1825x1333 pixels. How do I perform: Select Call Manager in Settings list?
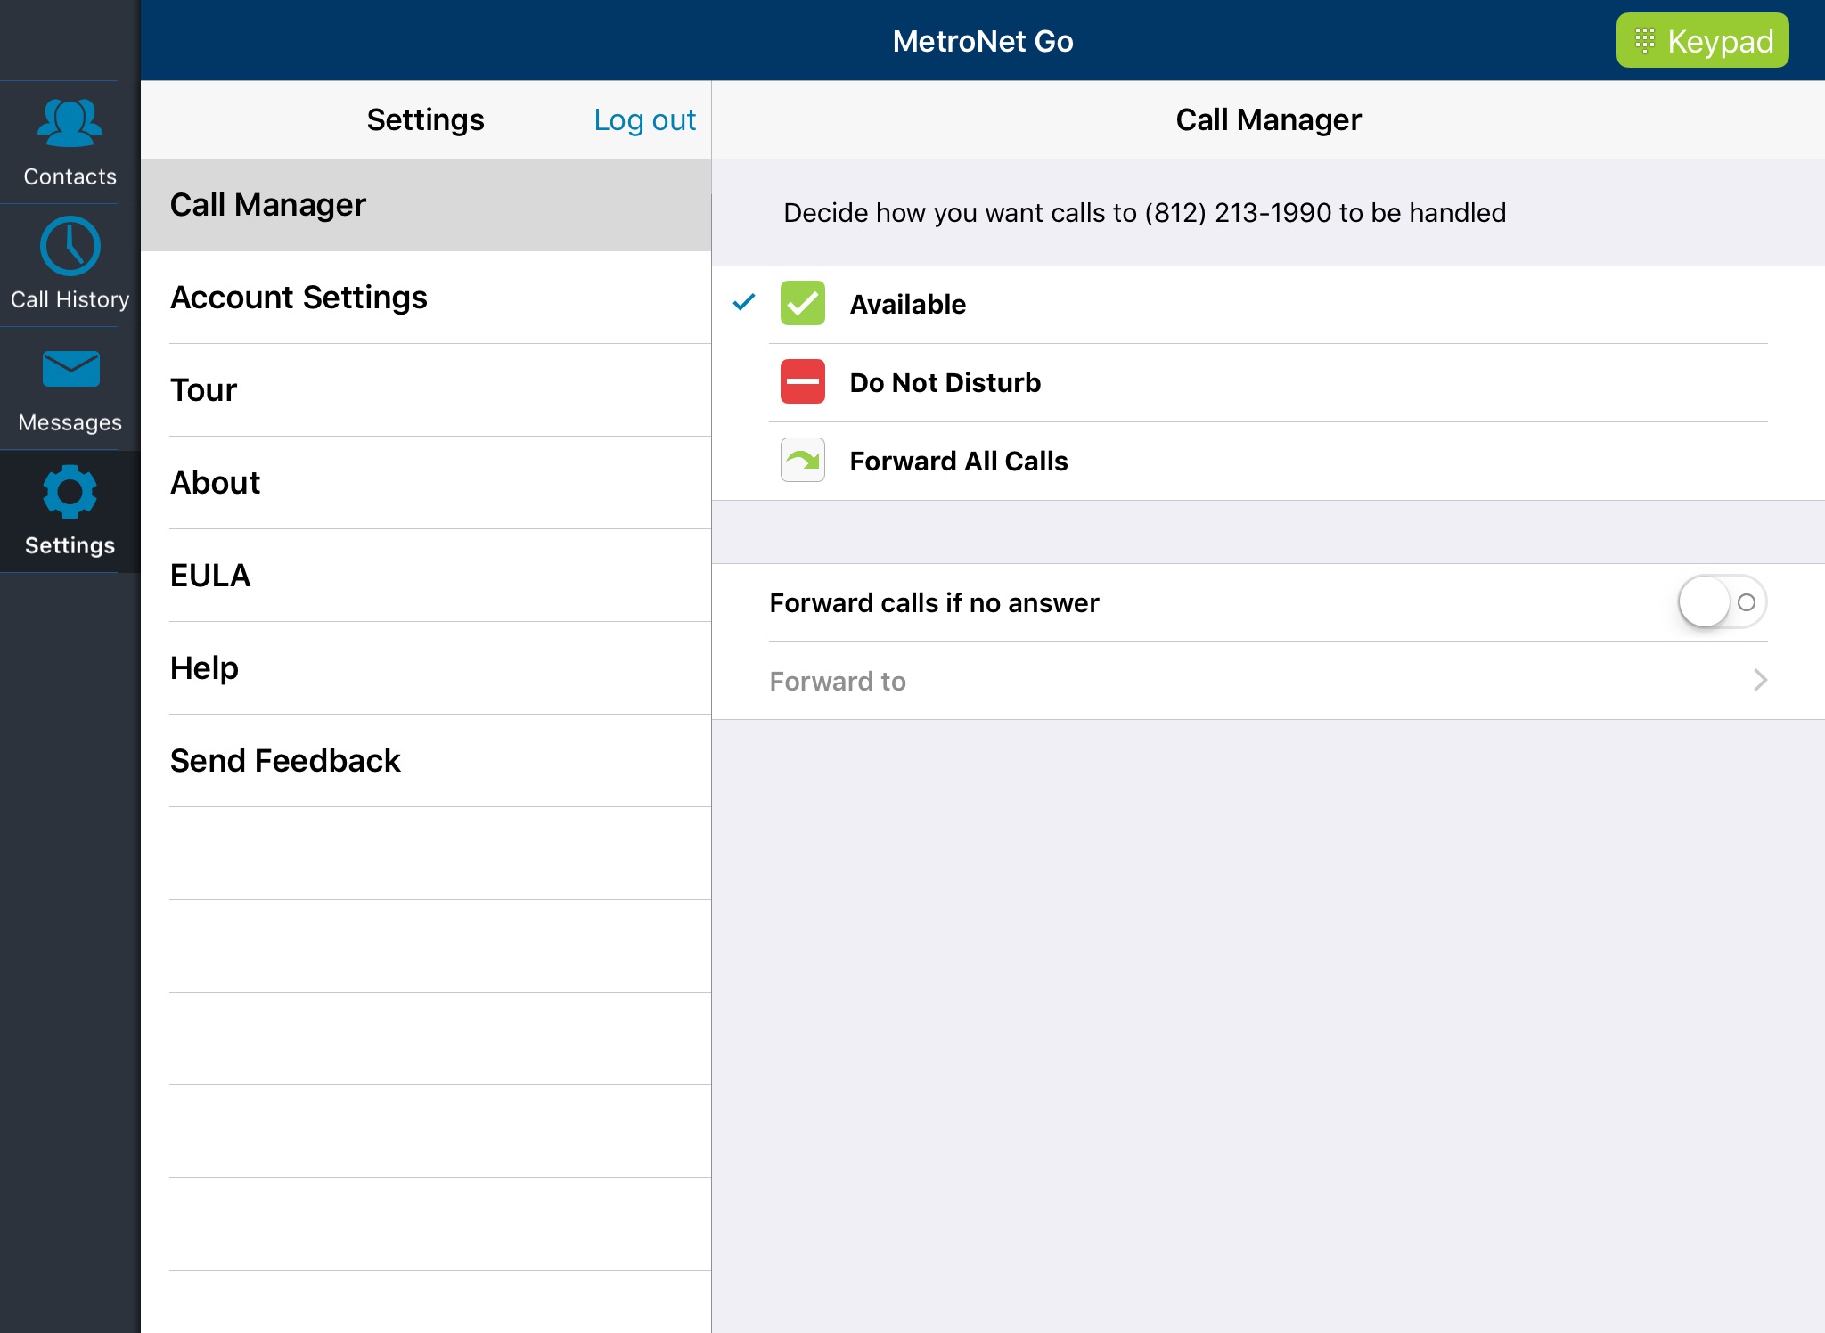[x=426, y=205]
